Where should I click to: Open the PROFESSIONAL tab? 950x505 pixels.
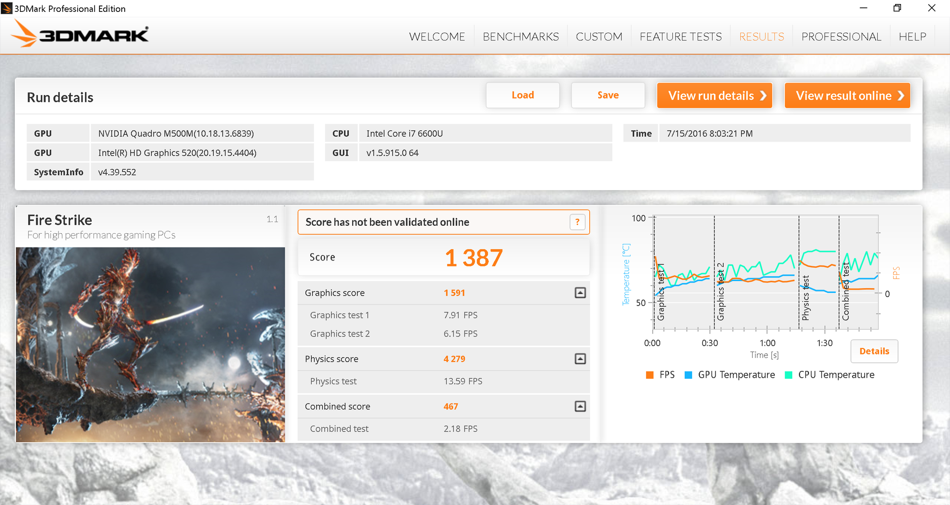[x=841, y=37]
